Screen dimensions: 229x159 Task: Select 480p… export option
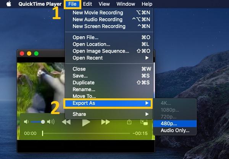pyautogui.click(x=175, y=124)
